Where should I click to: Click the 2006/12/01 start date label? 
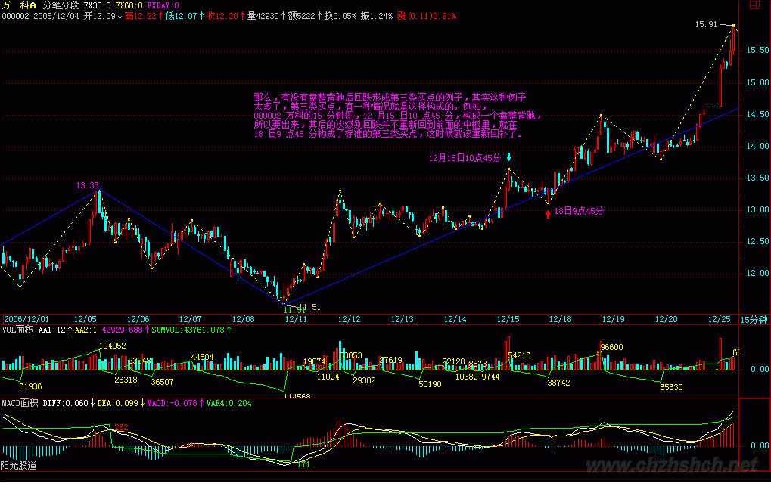coord(26,320)
